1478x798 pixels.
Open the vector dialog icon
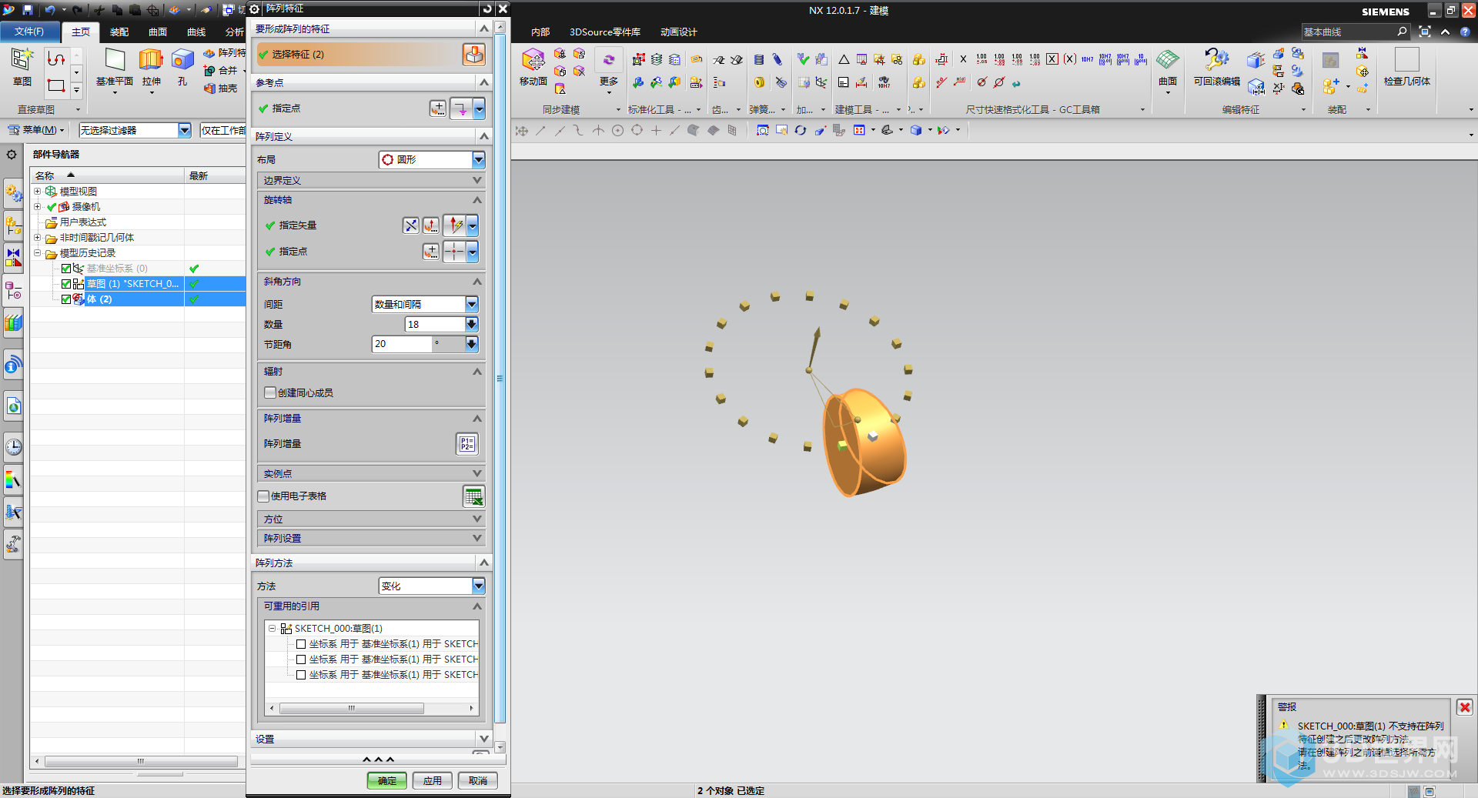(x=431, y=225)
